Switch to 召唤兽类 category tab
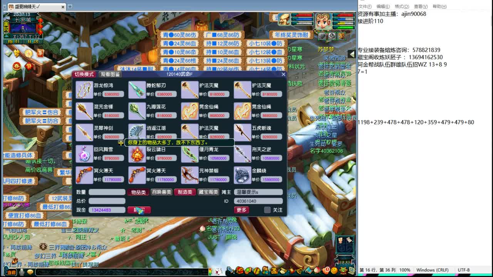Screen dimensions: 493x277 click(x=161, y=192)
